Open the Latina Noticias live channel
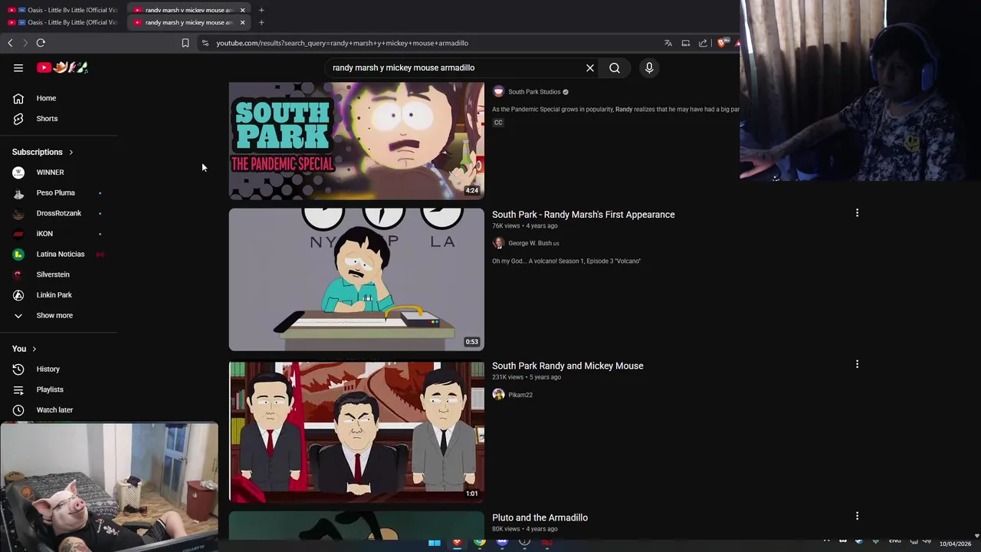Image resolution: width=981 pixels, height=552 pixels. coord(59,254)
